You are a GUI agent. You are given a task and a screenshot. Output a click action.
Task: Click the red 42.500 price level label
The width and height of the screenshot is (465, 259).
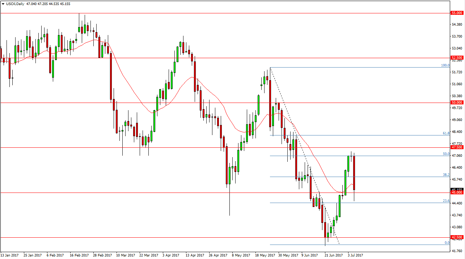pos(457,237)
